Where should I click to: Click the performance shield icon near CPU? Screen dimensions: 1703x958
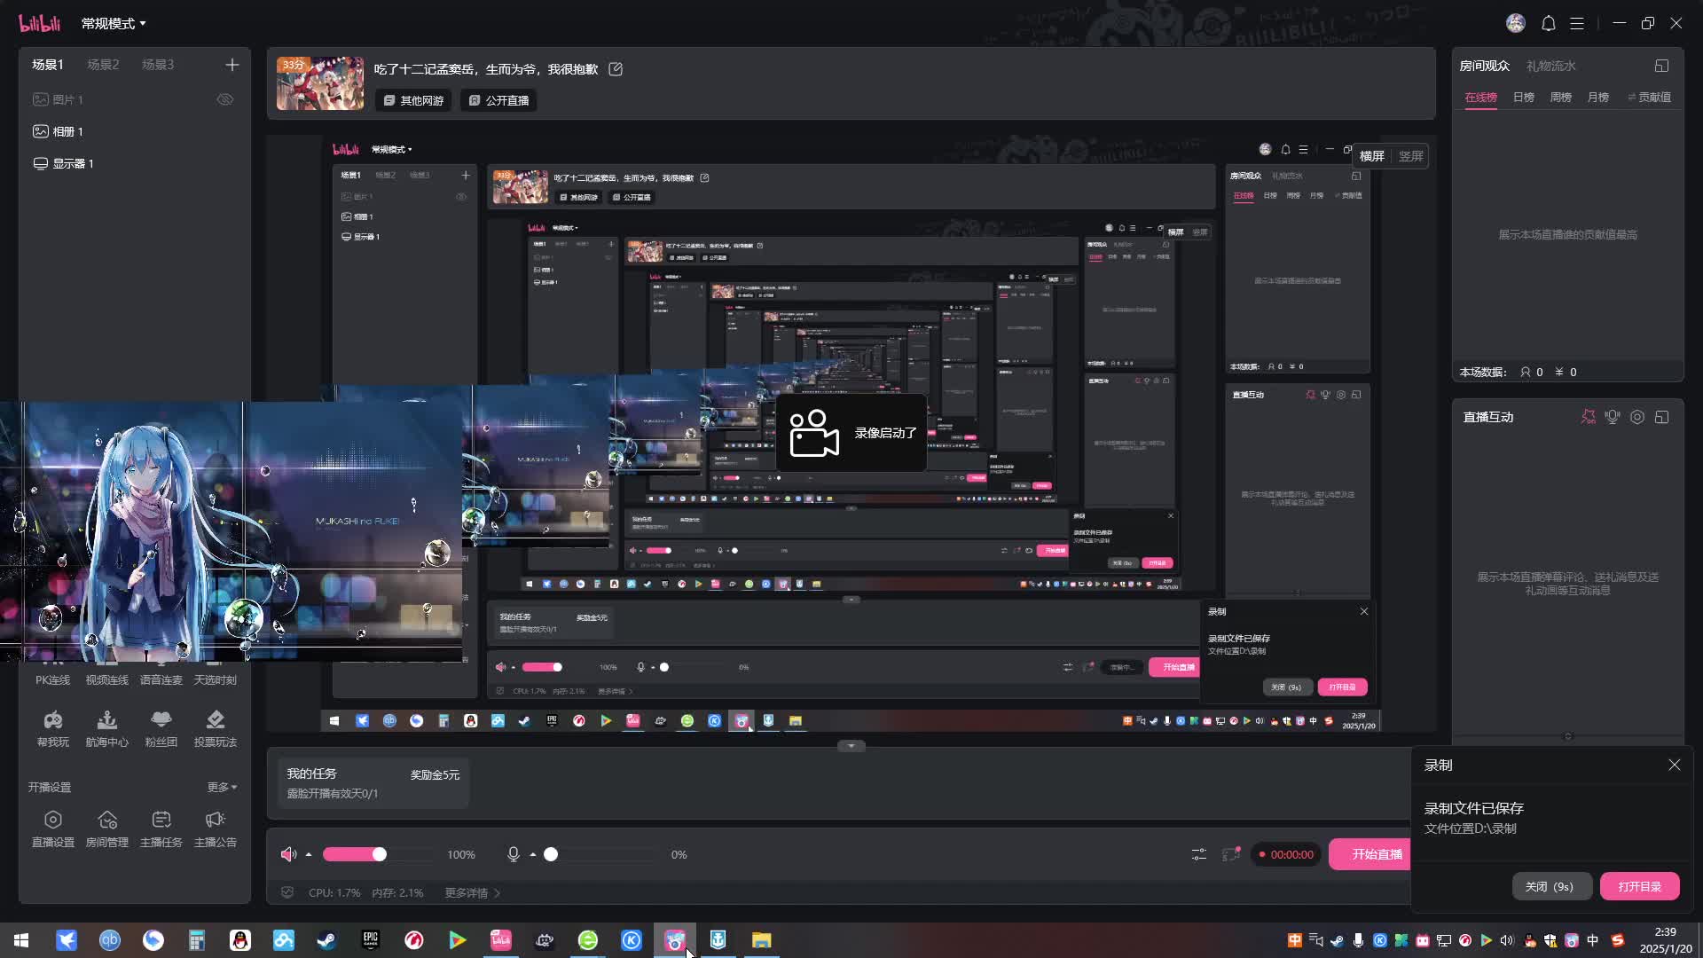[x=287, y=892]
